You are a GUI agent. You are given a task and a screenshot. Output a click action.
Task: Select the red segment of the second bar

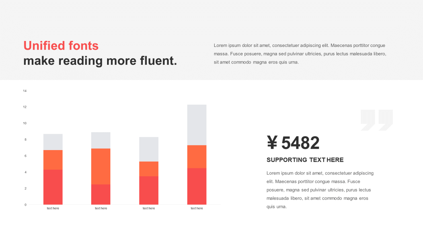pos(101,194)
